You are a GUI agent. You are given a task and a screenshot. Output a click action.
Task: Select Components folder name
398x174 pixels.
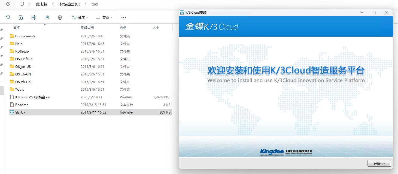point(25,36)
